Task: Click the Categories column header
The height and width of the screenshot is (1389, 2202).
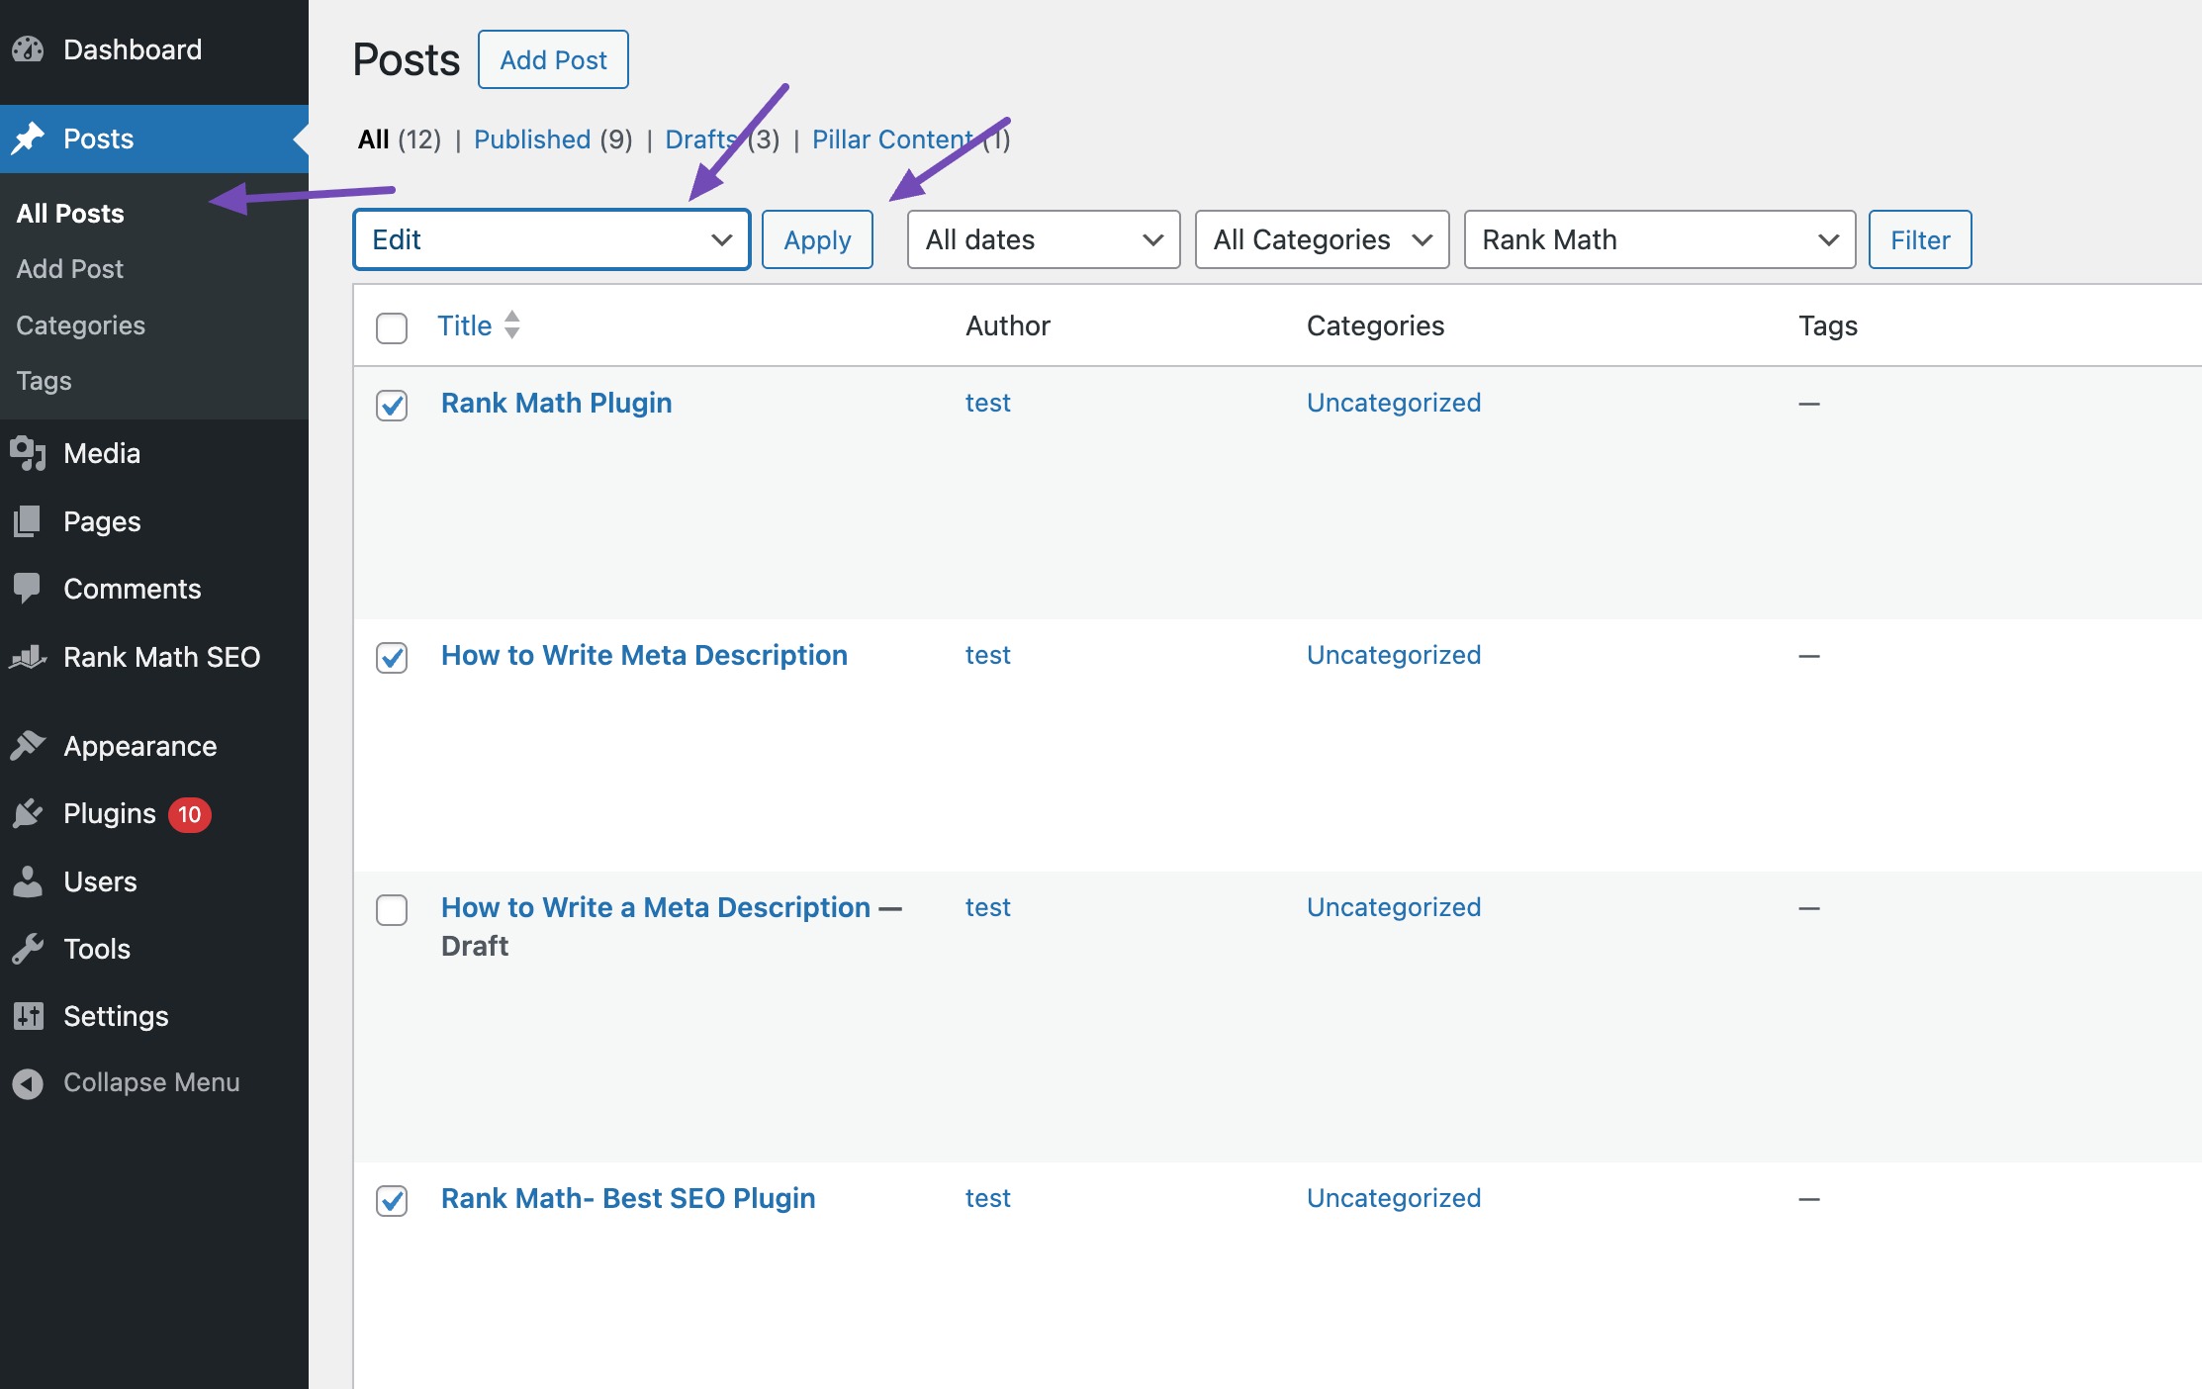Action: [1376, 325]
